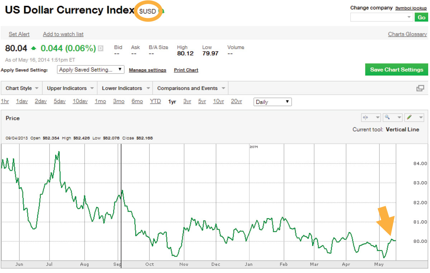
Task: Click the Save Chart Settings button
Action: [x=396, y=69]
